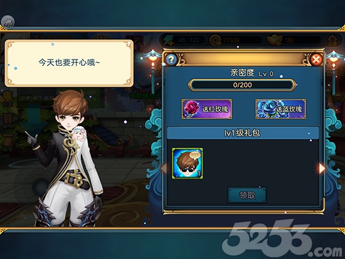Close the intimacy panel with red X
The image size is (345, 259).
[316, 60]
